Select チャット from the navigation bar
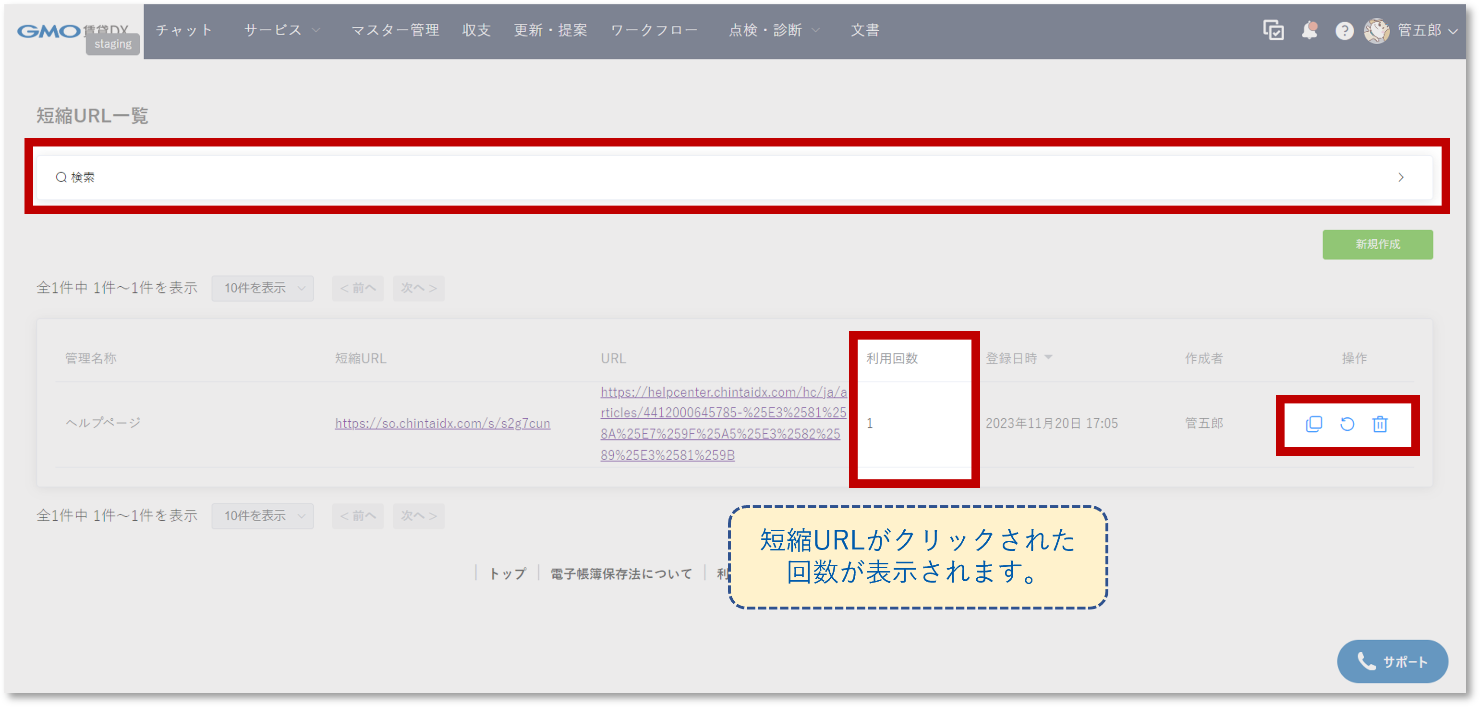This screenshot has width=1480, height=707. click(x=183, y=30)
